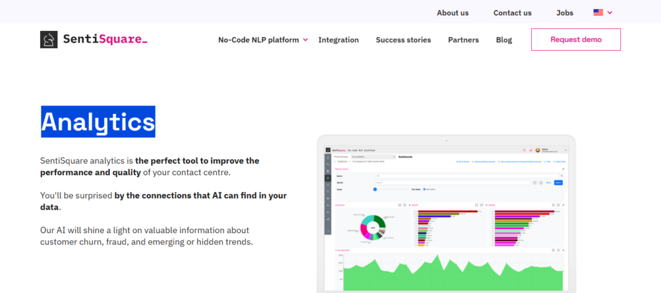
Task: Click the SentiSquare chess knight logo
Action: click(49, 39)
